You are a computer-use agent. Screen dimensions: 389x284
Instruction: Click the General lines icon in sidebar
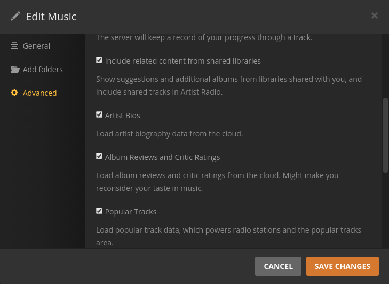14,46
